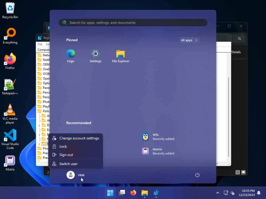
Task: Select the Visual Studio Code shortcut
Action: tap(10, 139)
